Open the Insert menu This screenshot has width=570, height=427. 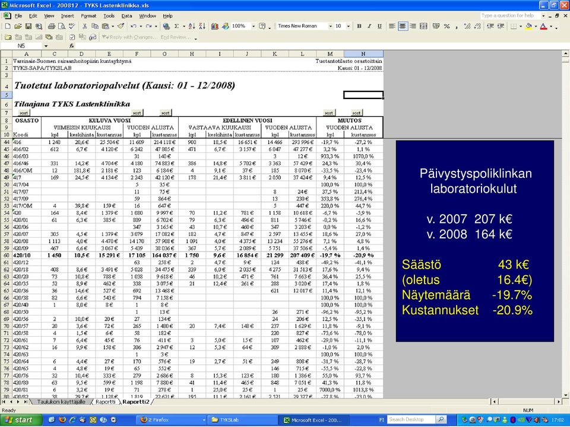click(67, 16)
